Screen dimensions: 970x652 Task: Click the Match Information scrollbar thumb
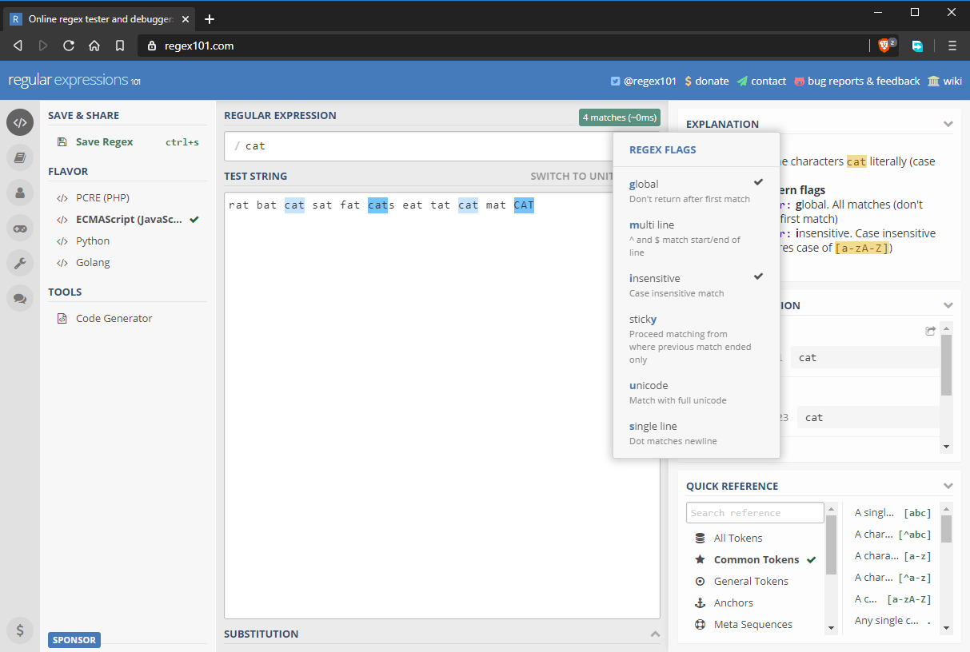coord(946,364)
